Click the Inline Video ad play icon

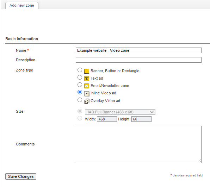[x=87, y=94]
